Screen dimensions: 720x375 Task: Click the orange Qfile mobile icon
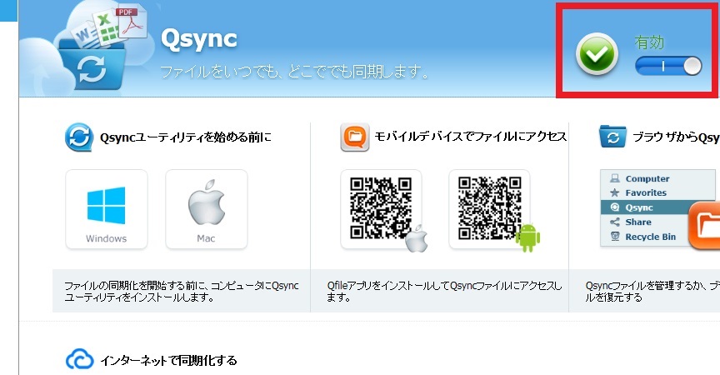pos(354,137)
